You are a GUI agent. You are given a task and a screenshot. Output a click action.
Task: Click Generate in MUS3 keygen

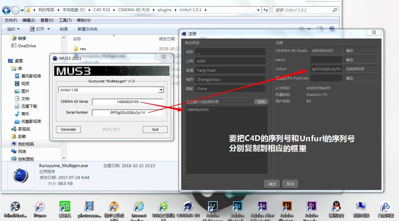[68, 129]
